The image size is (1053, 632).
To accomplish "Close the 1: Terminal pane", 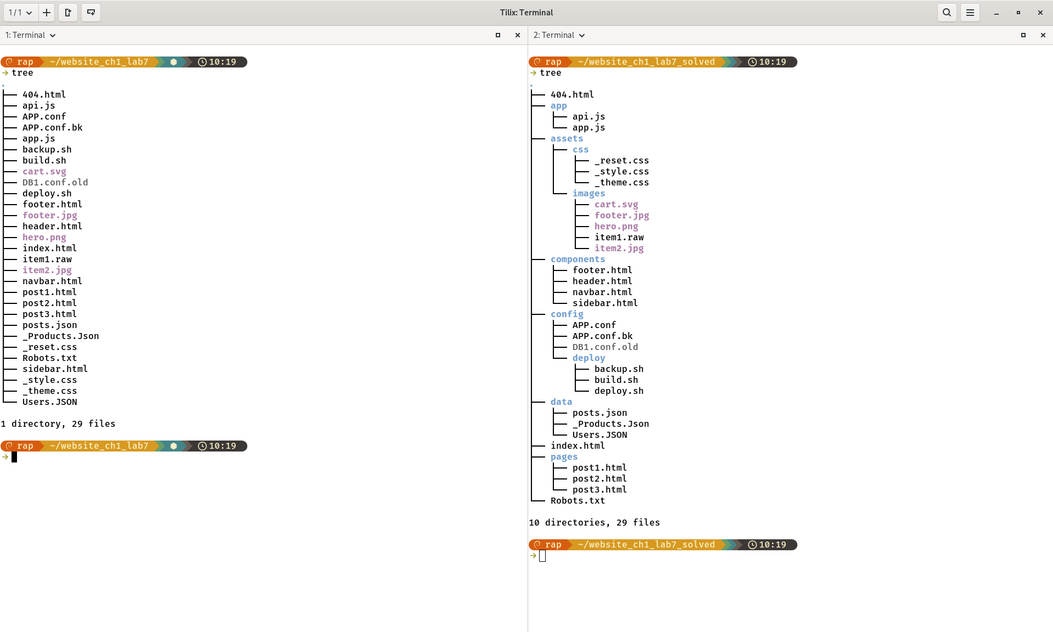I will pyautogui.click(x=517, y=35).
